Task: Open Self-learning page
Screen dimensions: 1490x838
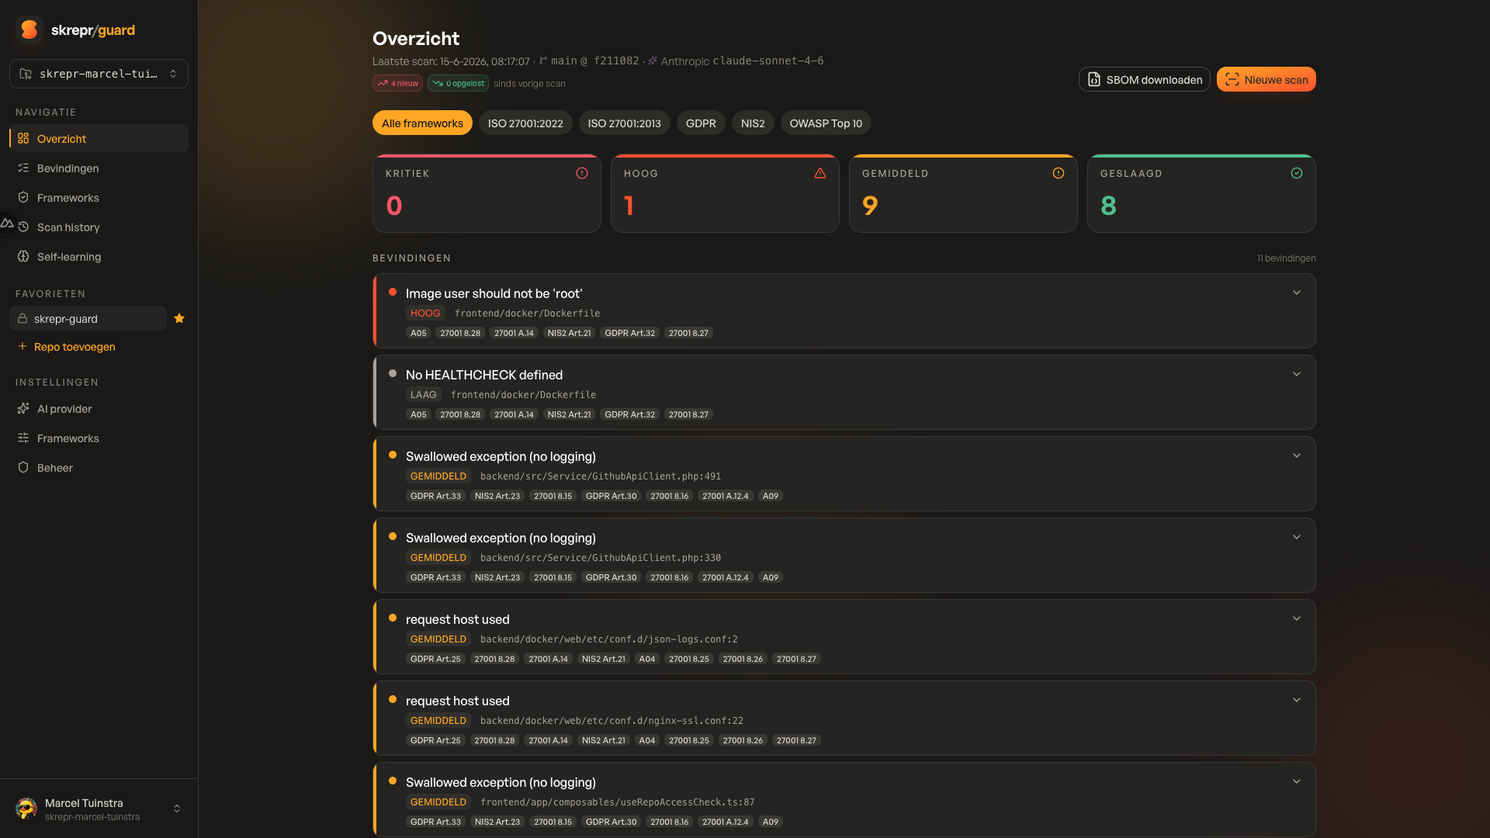Action: click(99, 256)
